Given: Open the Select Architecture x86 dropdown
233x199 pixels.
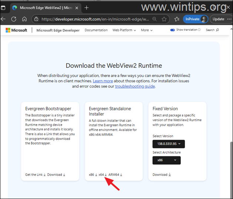Looking at the screenshot, I should (167, 160).
